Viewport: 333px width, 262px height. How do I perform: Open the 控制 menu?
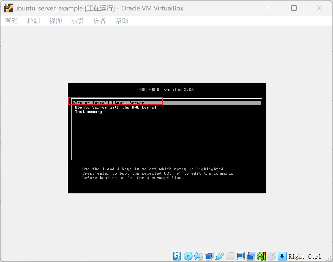tap(34, 21)
